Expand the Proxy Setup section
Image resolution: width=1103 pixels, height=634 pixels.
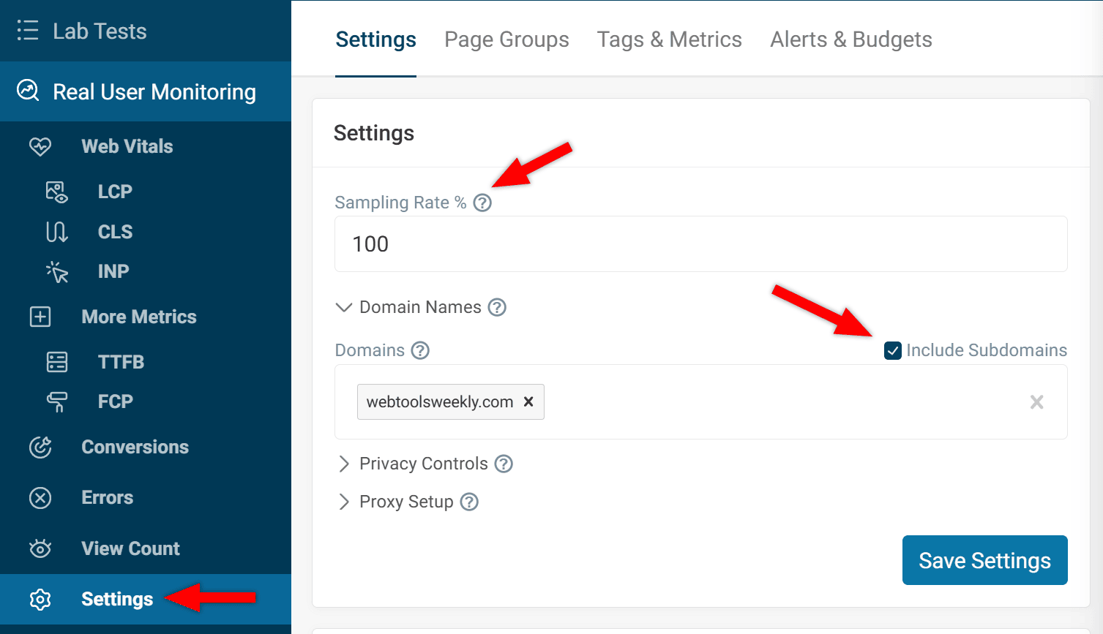pyautogui.click(x=344, y=502)
